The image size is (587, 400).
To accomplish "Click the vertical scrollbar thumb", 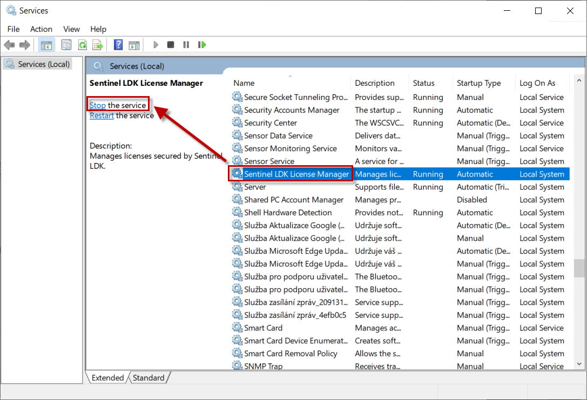I will tap(579, 268).
